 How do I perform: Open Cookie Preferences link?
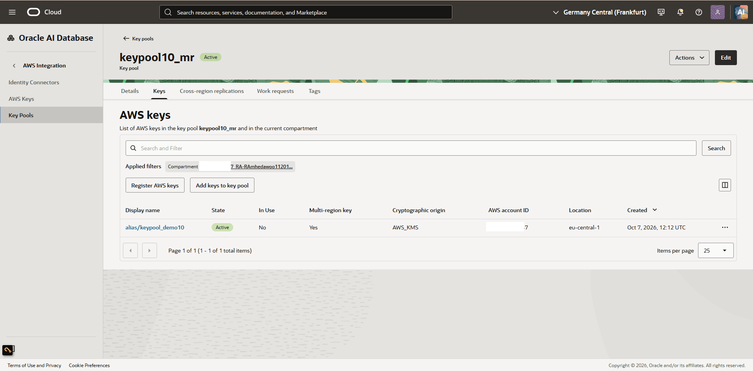(x=89, y=366)
